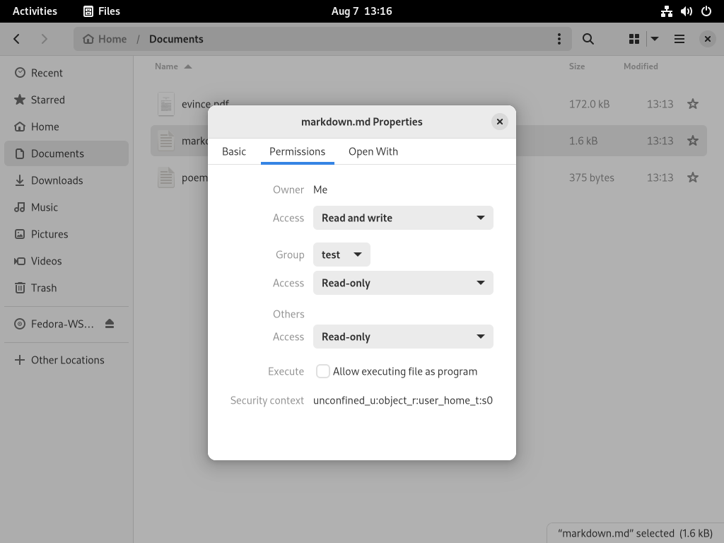The image size is (724, 543).
Task: Open view options dropdown arrow in header
Action: point(654,40)
